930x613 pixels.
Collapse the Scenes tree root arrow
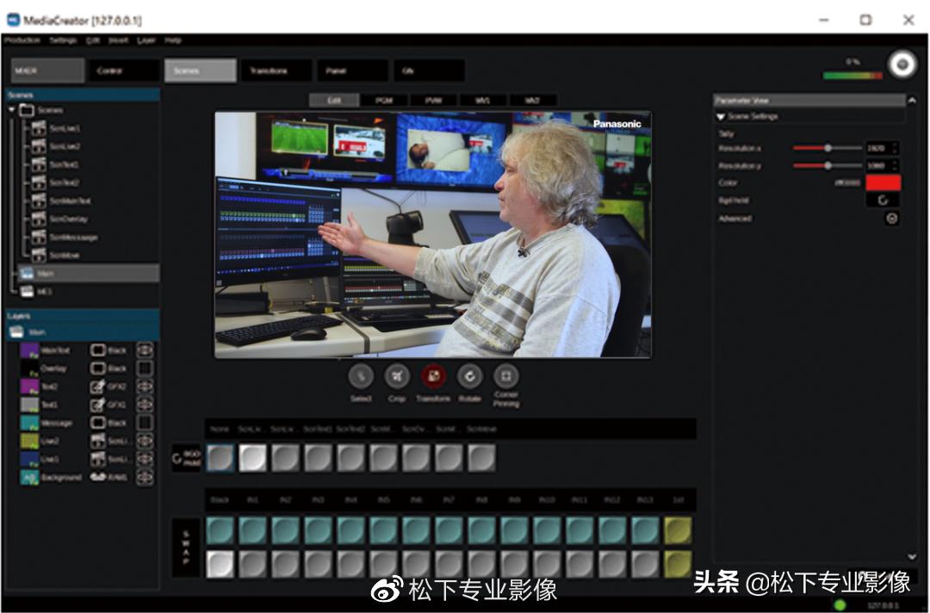(12, 109)
